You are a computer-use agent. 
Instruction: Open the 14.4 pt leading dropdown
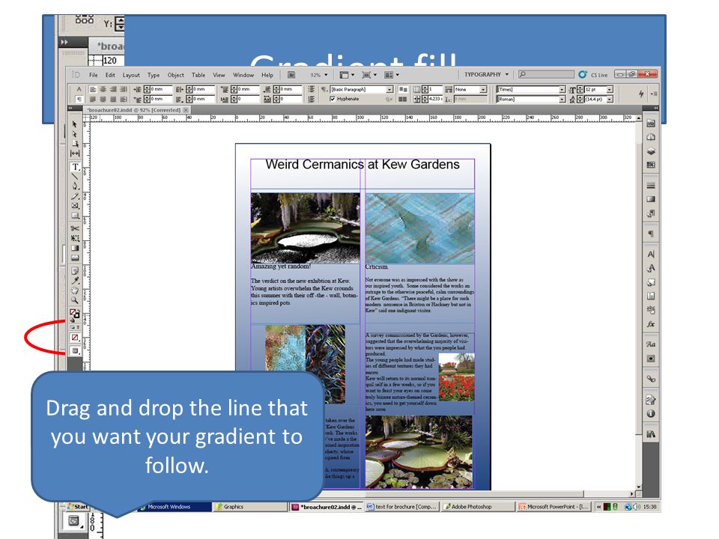(610, 99)
